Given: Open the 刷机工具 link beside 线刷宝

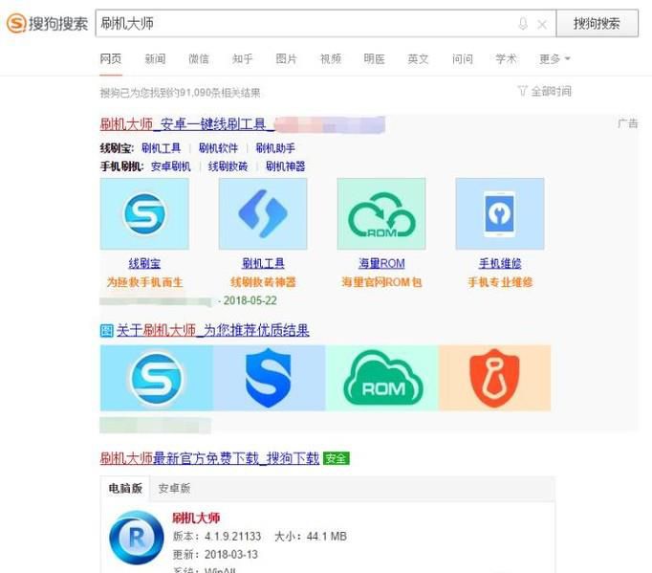Looking at the screenshot, I should 162,148.
